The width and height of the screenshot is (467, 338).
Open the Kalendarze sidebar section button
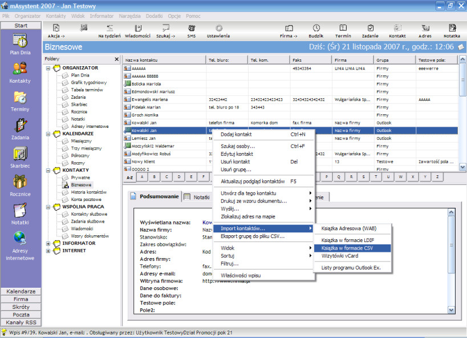[21, 291]
